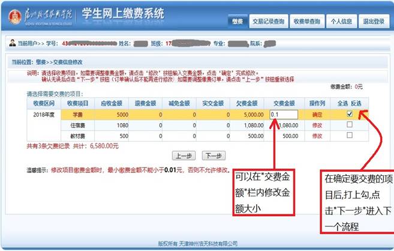This screenshot has width=394, height=251.
Task: Click the 交费金额 input field showing 0.1
Action: pos(284,114)
